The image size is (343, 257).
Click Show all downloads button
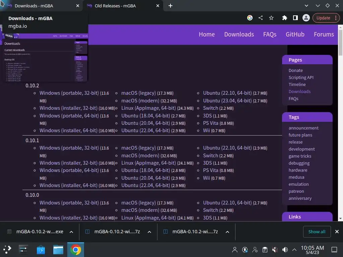click(317, 232)
